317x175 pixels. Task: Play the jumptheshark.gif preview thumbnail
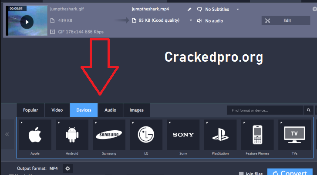tap(27, 22)
